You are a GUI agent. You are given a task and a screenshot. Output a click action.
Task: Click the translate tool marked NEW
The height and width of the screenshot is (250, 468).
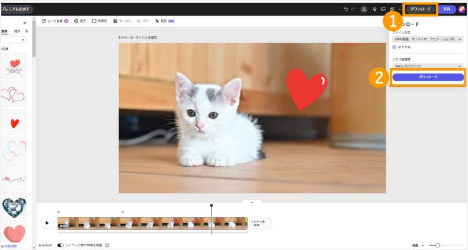[x=165, y=21]
